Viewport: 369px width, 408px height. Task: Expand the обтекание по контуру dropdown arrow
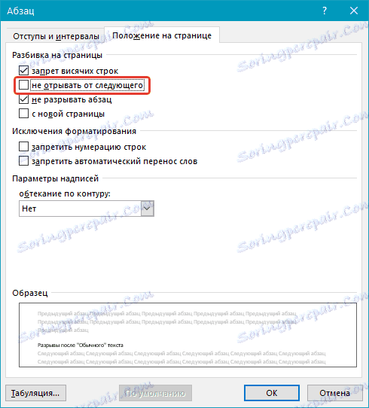[148, 209]
